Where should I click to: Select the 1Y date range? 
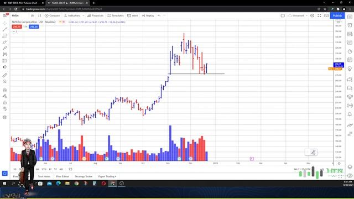[50, 169]
